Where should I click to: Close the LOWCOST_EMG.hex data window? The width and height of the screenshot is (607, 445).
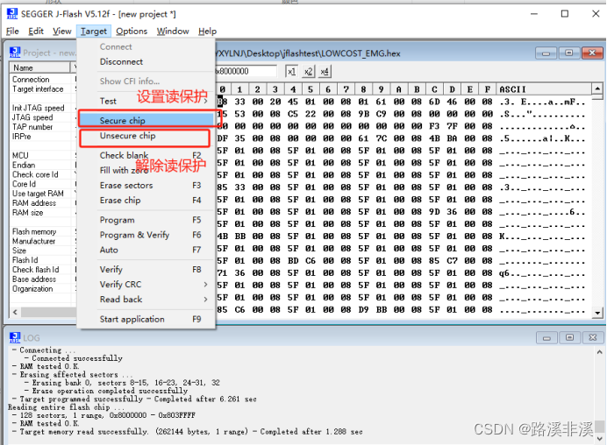tap(592, 53)
